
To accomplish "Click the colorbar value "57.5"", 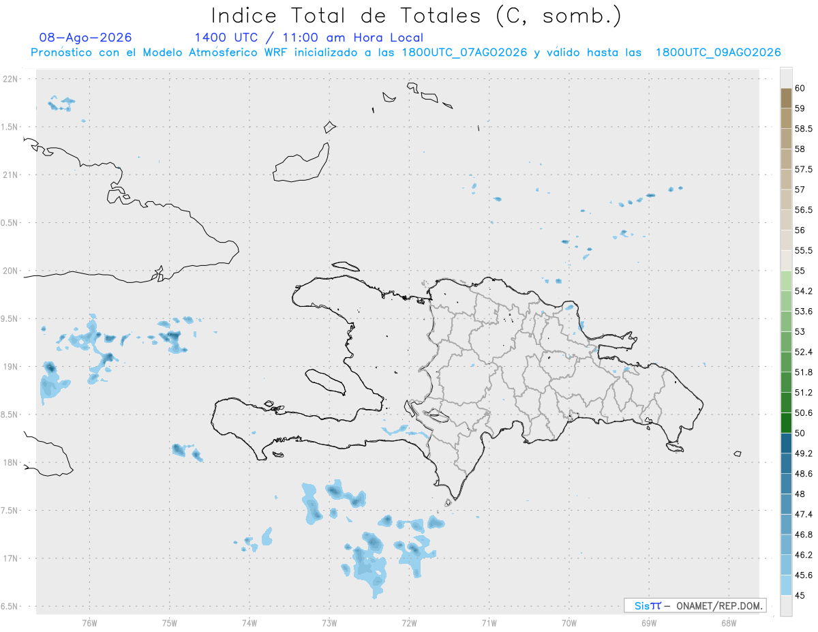I will [804, 169].
